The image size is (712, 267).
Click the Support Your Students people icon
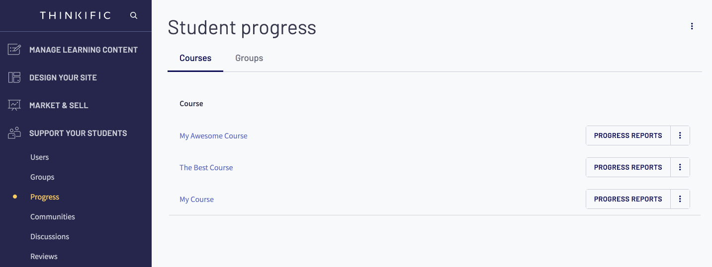(14, 133)
